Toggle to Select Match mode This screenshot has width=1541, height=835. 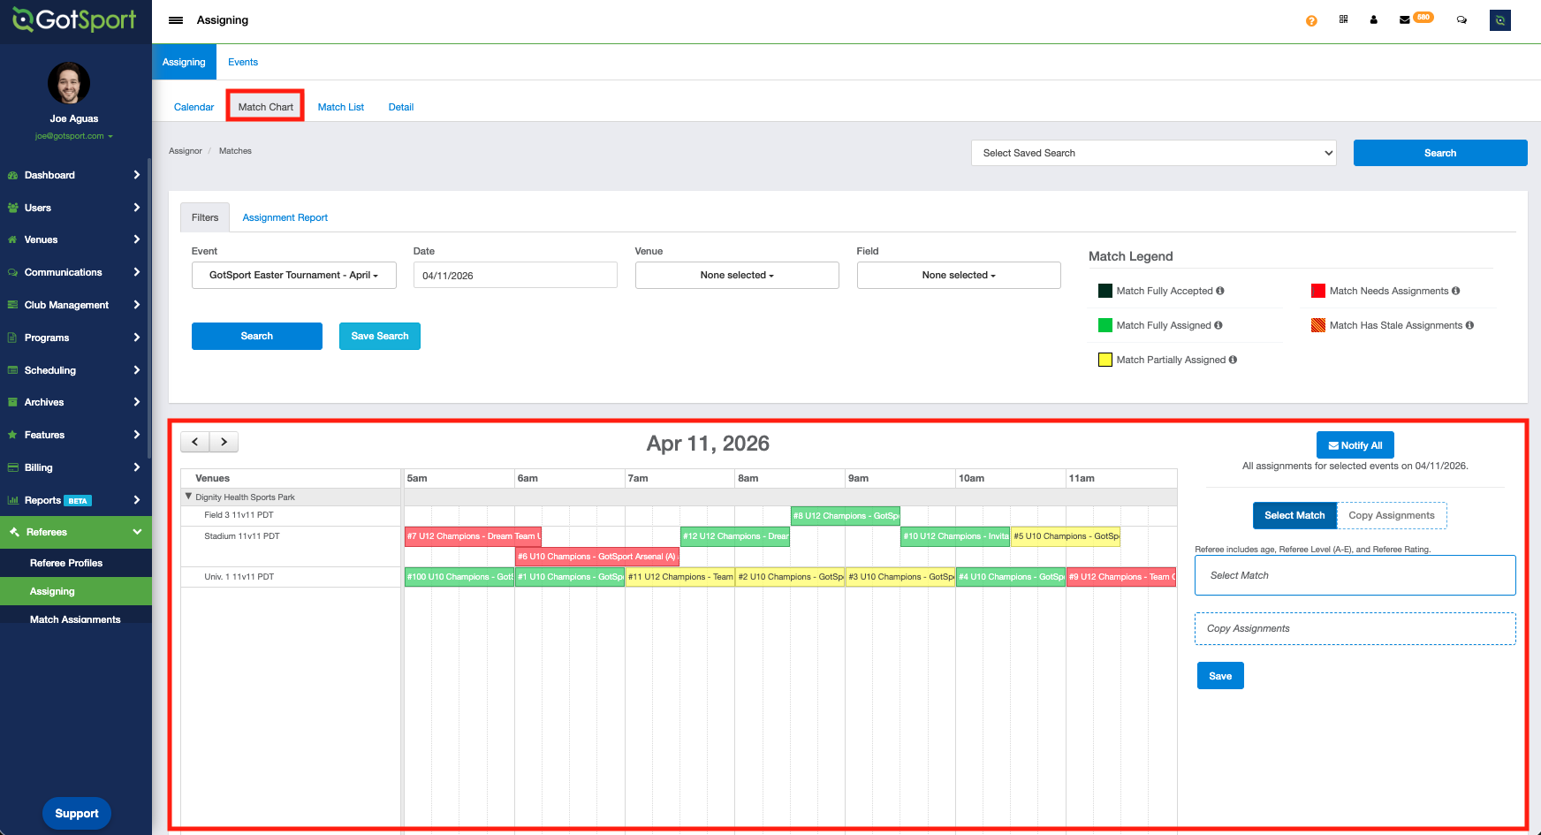(1294, 515)
